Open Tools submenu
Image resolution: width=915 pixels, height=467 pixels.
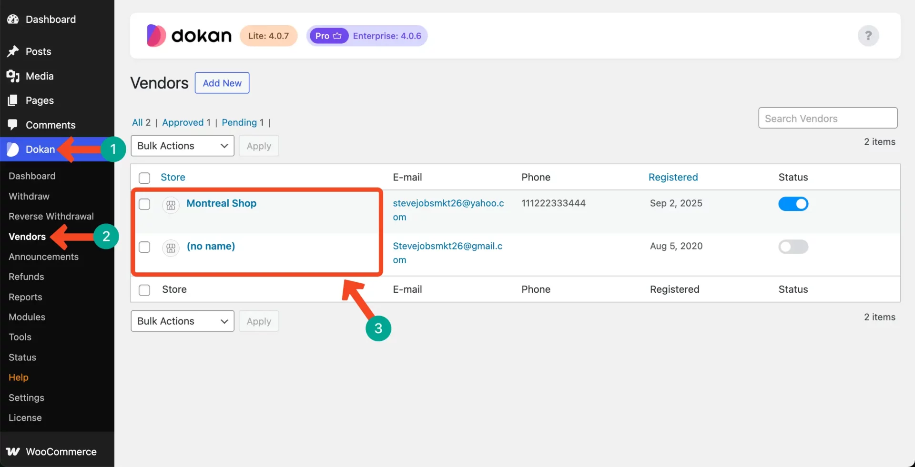tap(20, 337)
